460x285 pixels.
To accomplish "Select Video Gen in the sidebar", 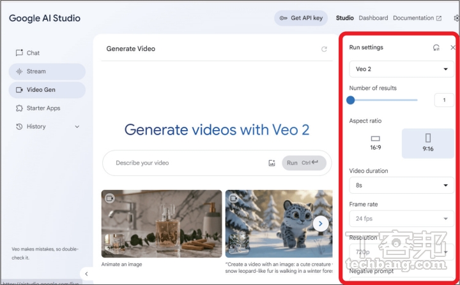I will tap(47, 90).
